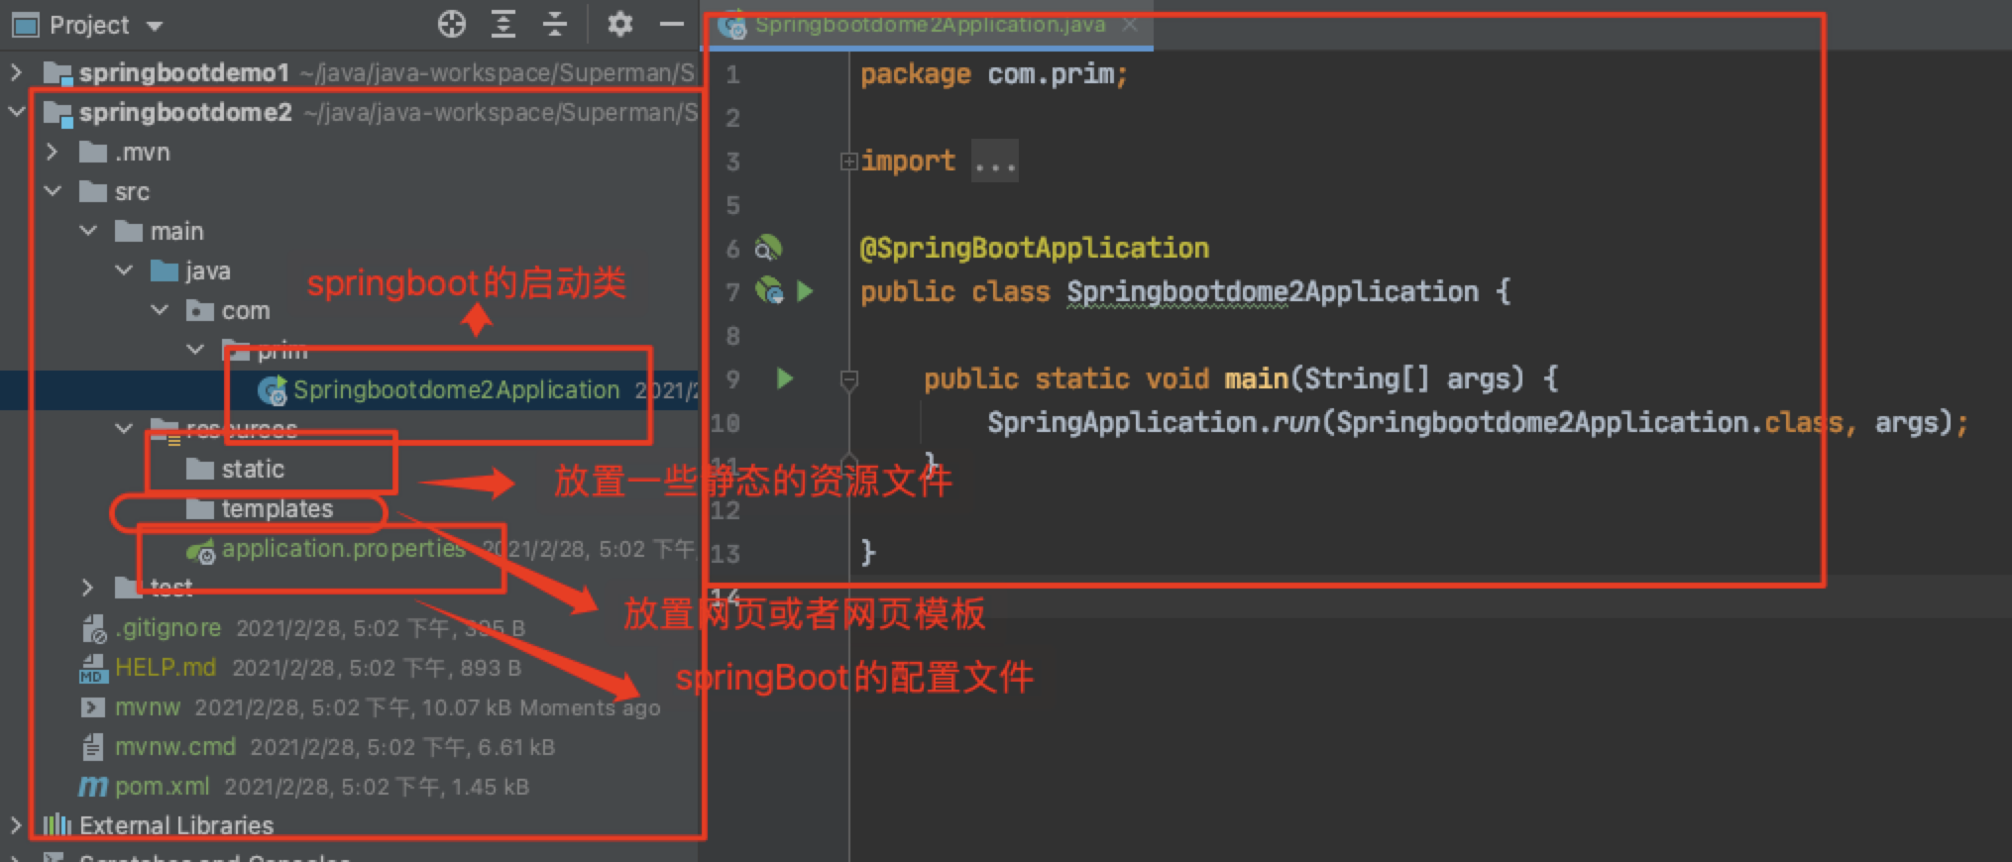This screenshot has width=2012, height=862.
Task: Click the Spring bean gutter icon at line 6
Action: (768, 248)
